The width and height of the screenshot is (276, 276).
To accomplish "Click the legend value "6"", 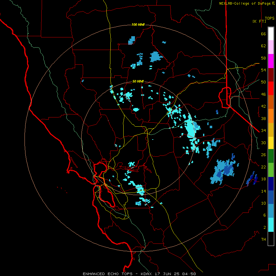I will pos(265,215).
